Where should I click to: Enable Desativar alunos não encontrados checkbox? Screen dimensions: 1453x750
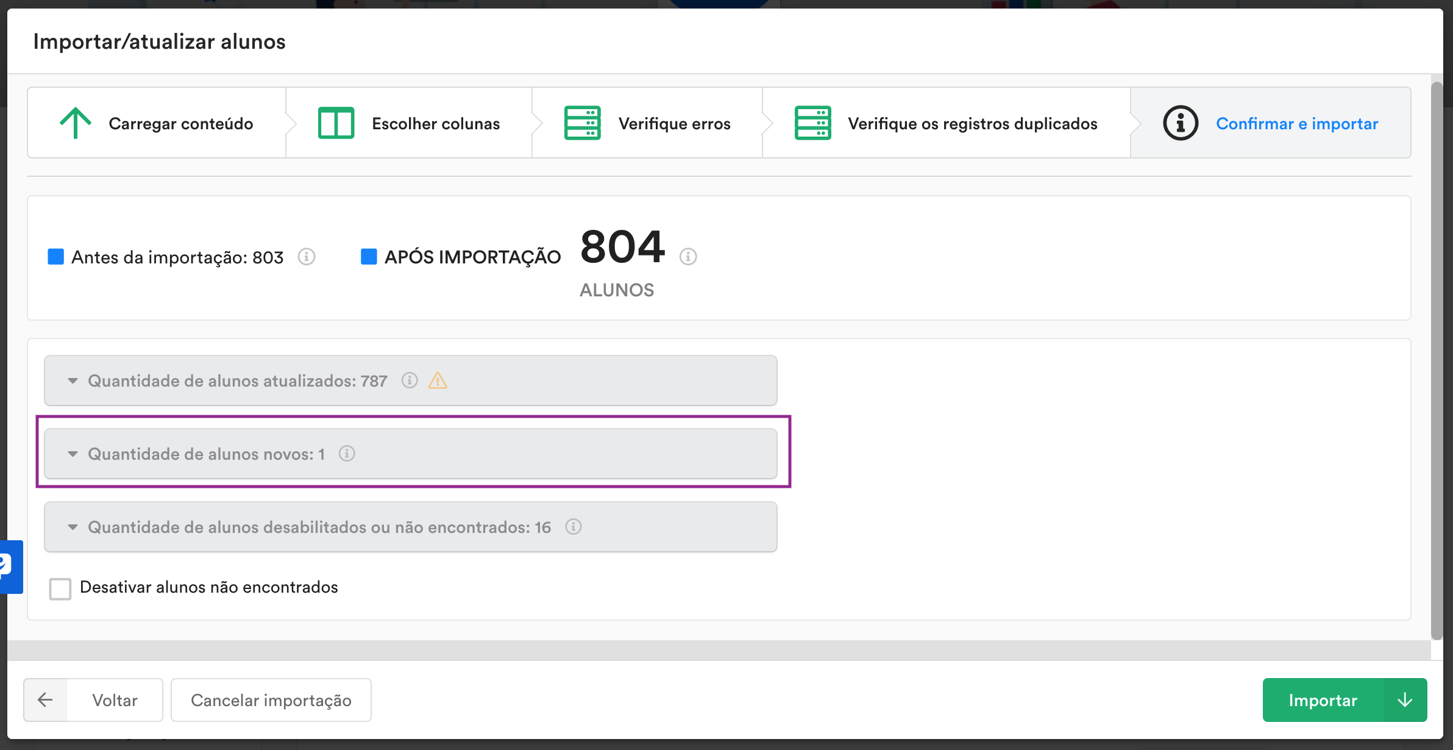click(60, 588)
